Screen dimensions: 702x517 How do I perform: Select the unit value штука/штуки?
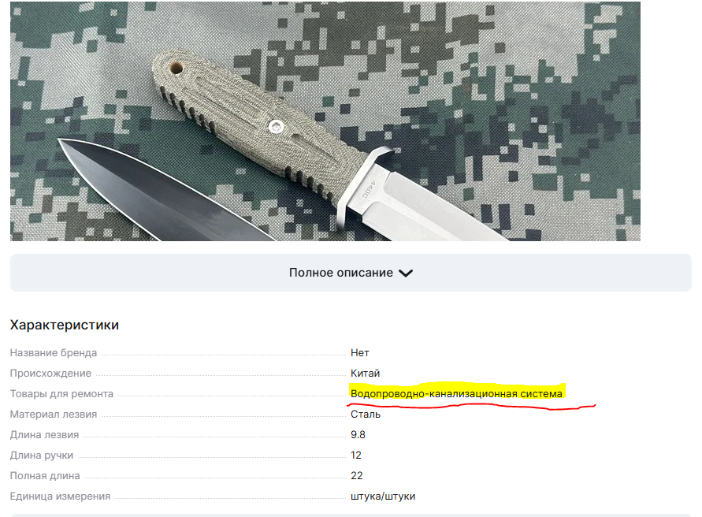[383, 497]
